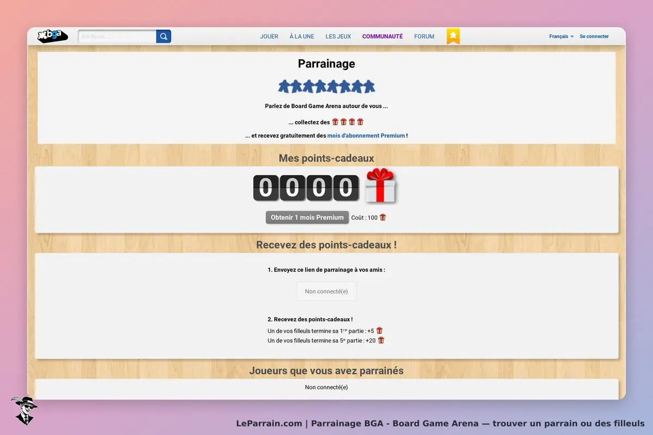Click Obtenir 1 mois Premium button
The image size is (653, 435).
click(307, 217)
